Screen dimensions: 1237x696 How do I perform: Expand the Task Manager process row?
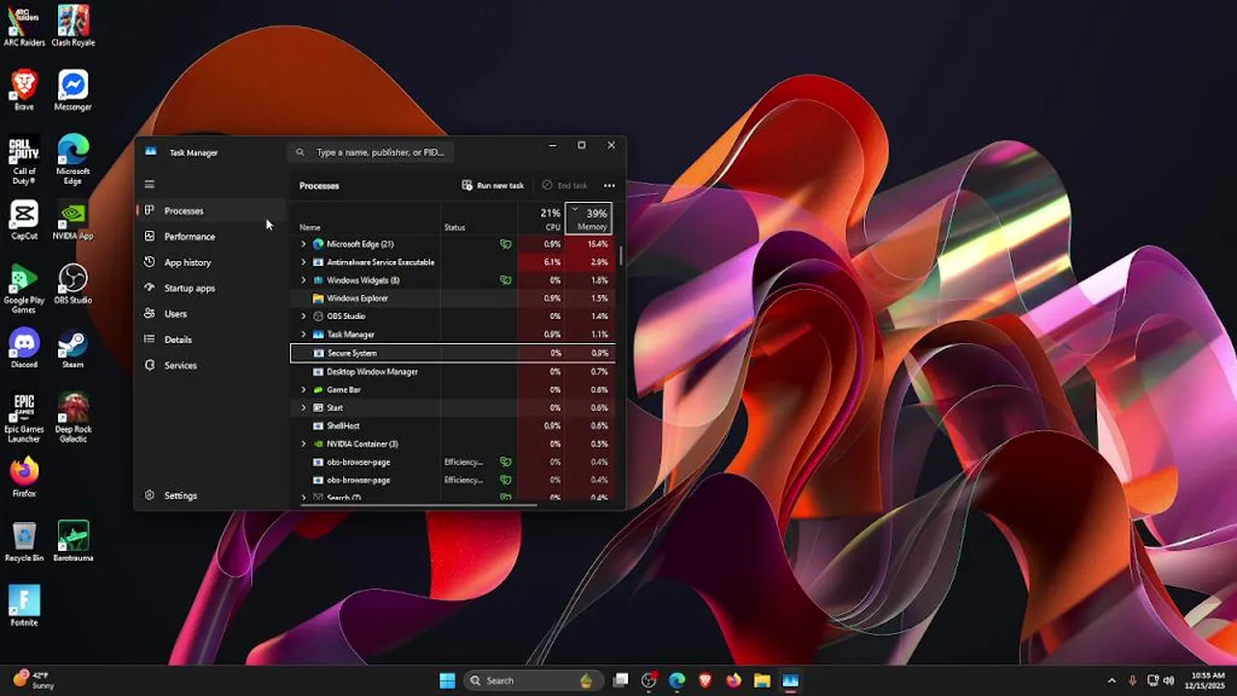coord(303,334)
